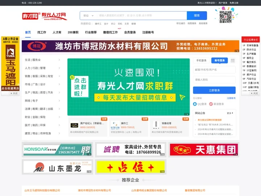This screenshot has width=261, height=196.
Task: Focus the 邮箱/手机号/用户名 field
Action: pyautogui.click(x=214, y=70)
